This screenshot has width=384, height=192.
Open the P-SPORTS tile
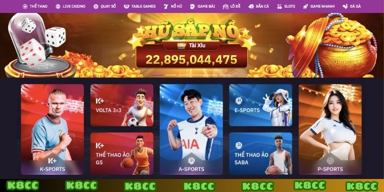[x=330, y=129]
